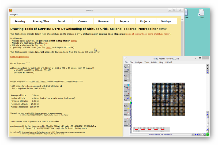
Task: Open the Projects tab
Action: click(x=146, y=21)
